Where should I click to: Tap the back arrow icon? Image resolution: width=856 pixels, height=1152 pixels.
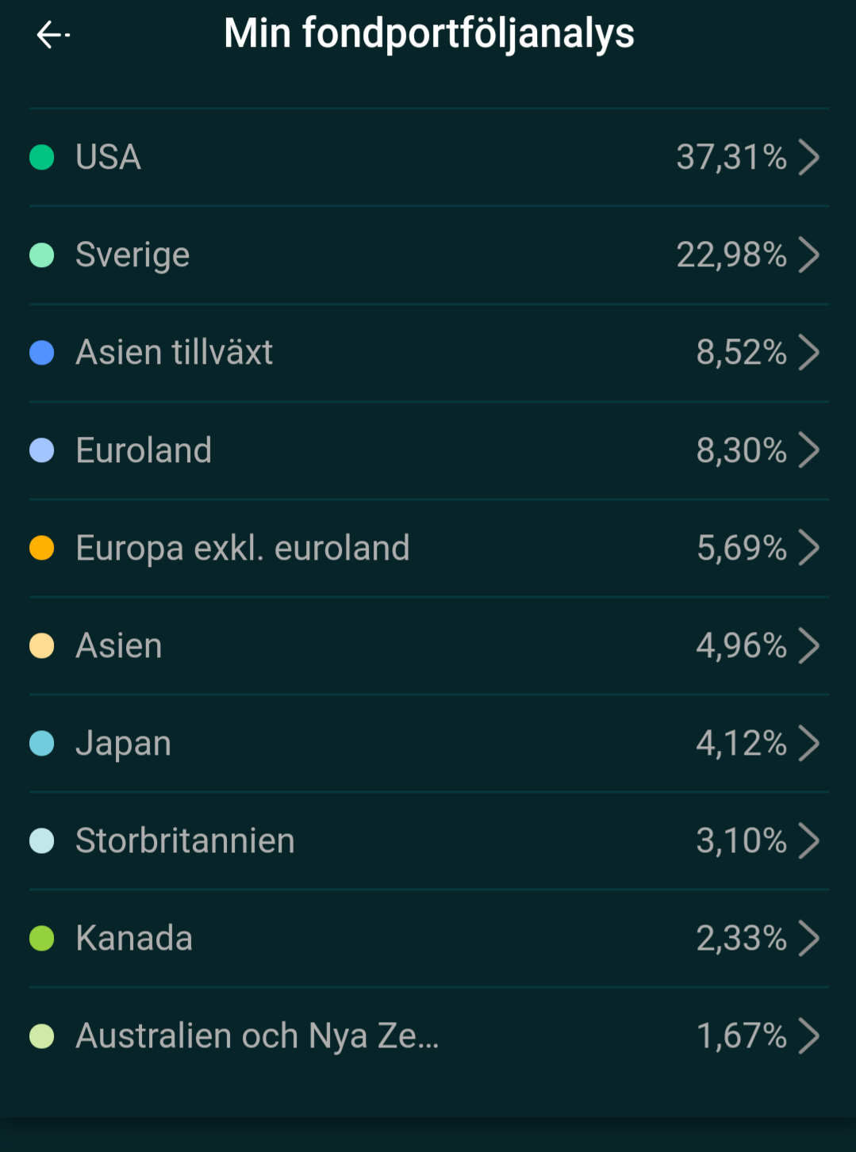click(x=52, y=35)
